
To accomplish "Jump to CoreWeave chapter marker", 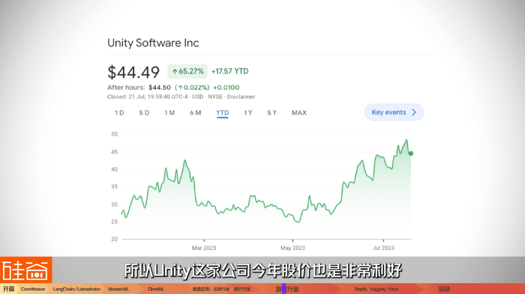I will (33, 289).
